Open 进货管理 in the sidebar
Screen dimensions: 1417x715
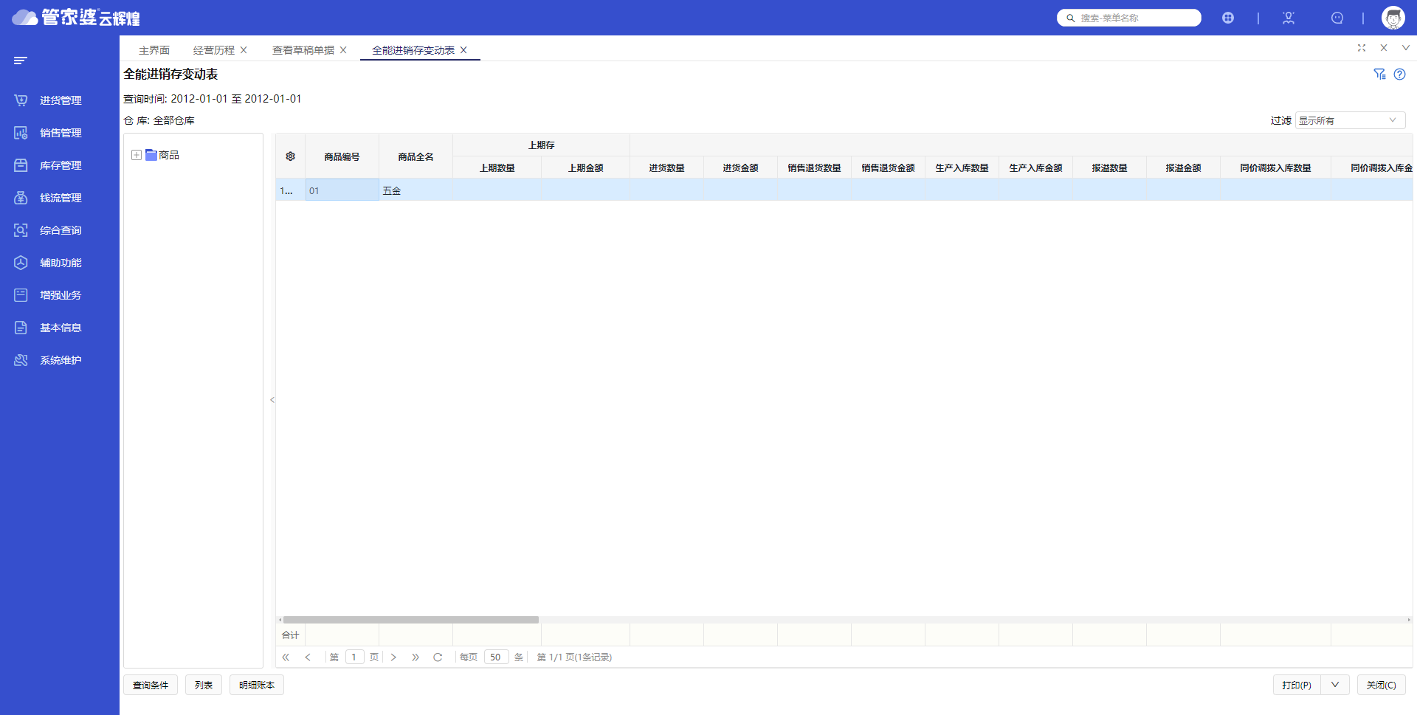tap(60, 100)
